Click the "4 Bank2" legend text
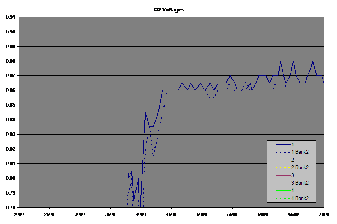The height and width of the screenshot is (224, 337). (300, 199)
